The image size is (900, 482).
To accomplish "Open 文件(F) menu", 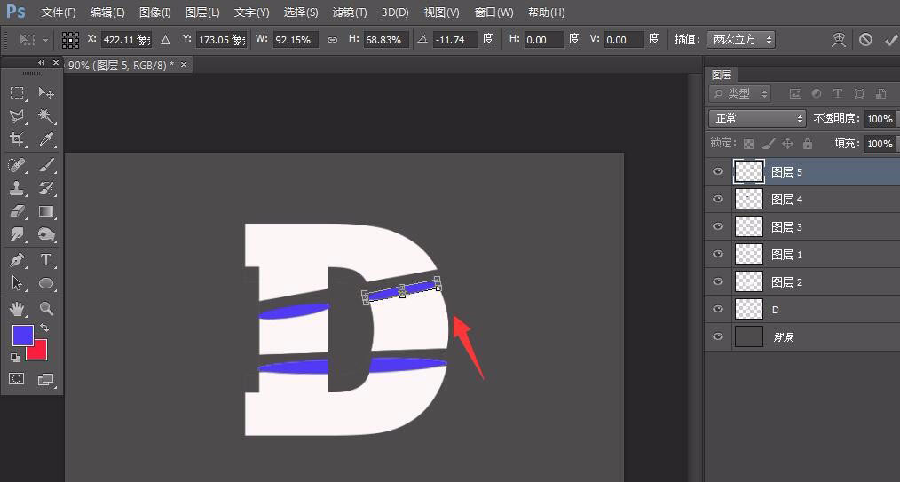I will click(x=59, y=12).
